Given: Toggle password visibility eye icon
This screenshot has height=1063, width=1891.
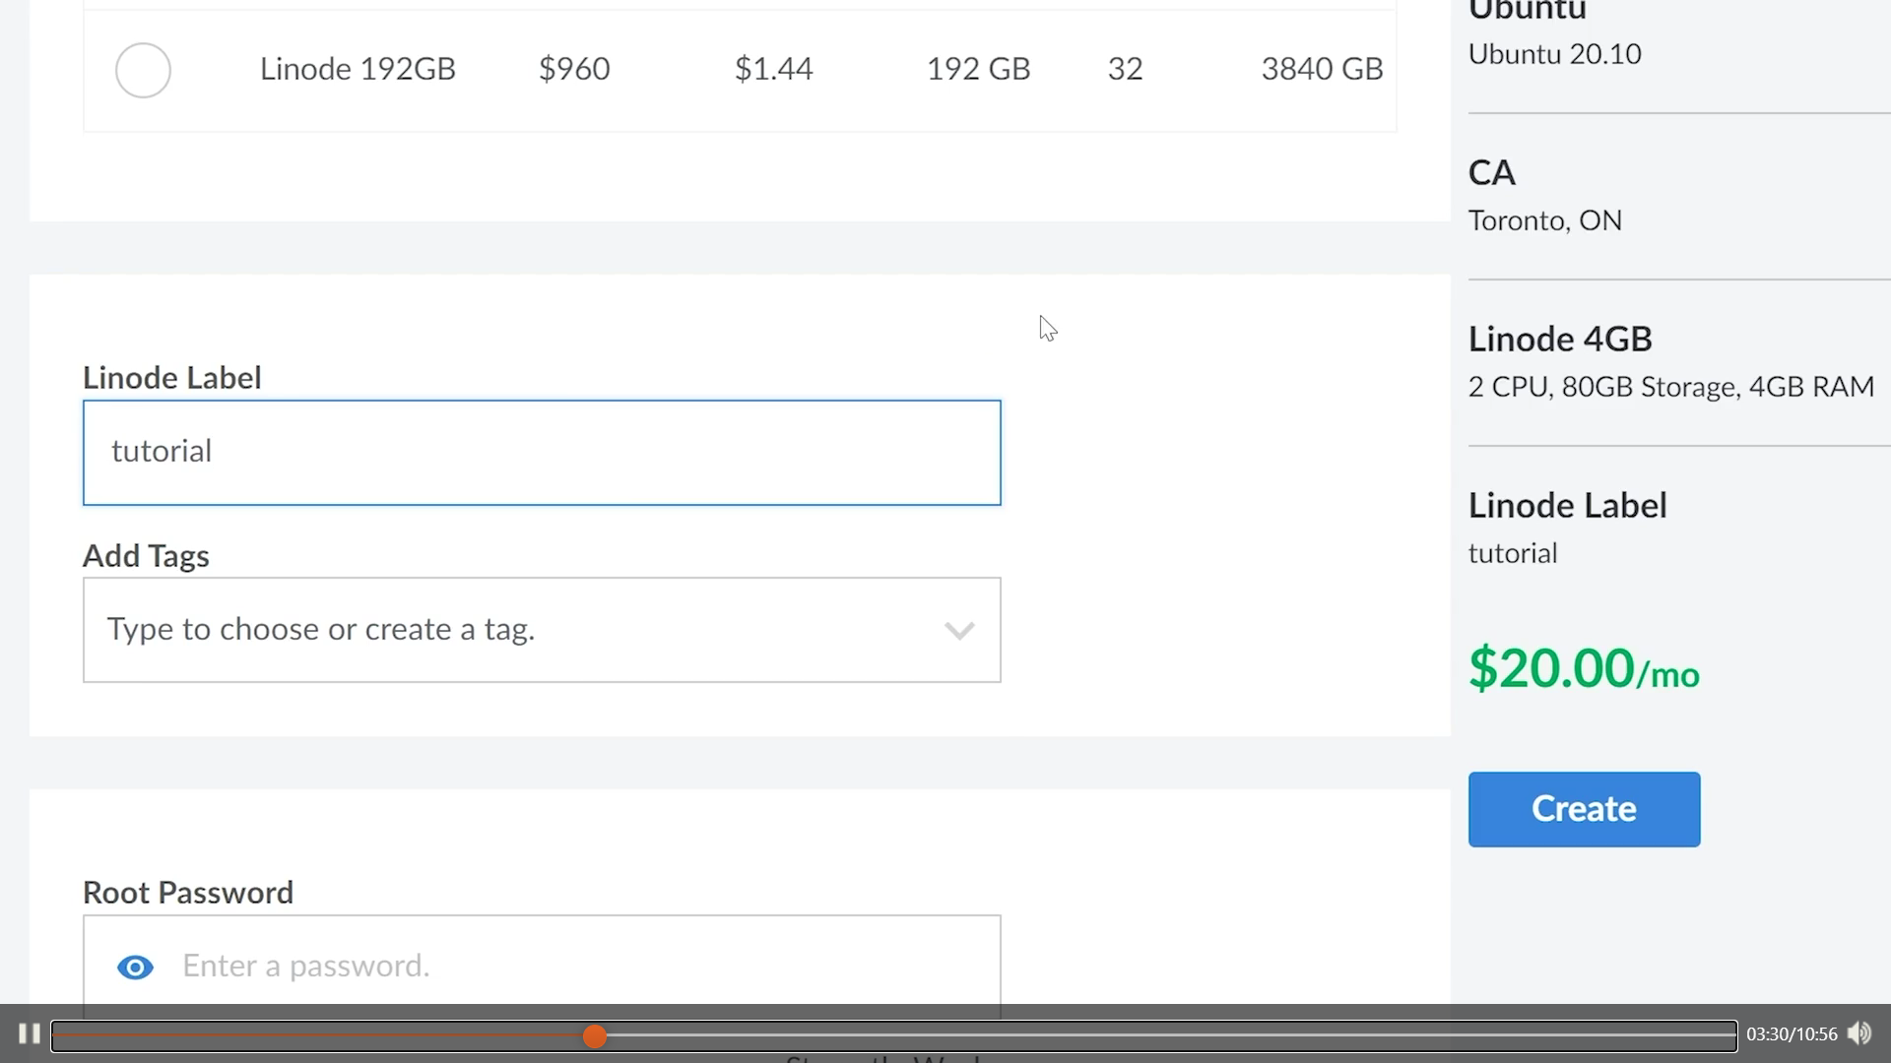Looking at the screenshot, I should point(135,968).
